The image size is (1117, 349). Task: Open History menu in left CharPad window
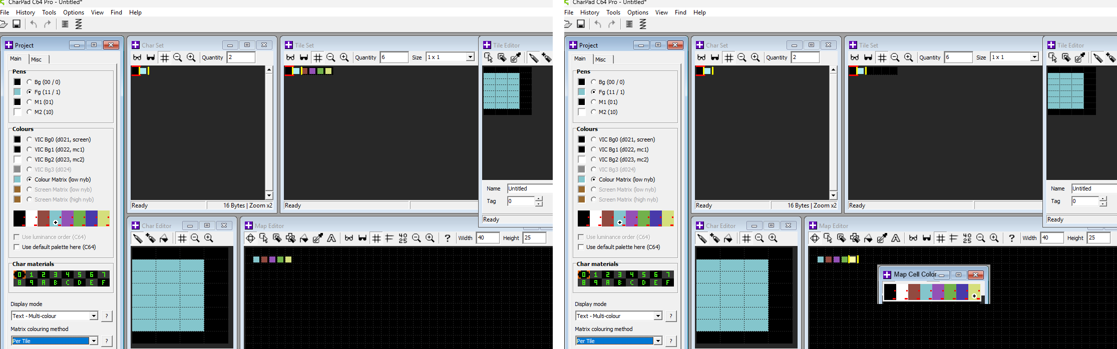pyautogui.click(x=26, y=12)
